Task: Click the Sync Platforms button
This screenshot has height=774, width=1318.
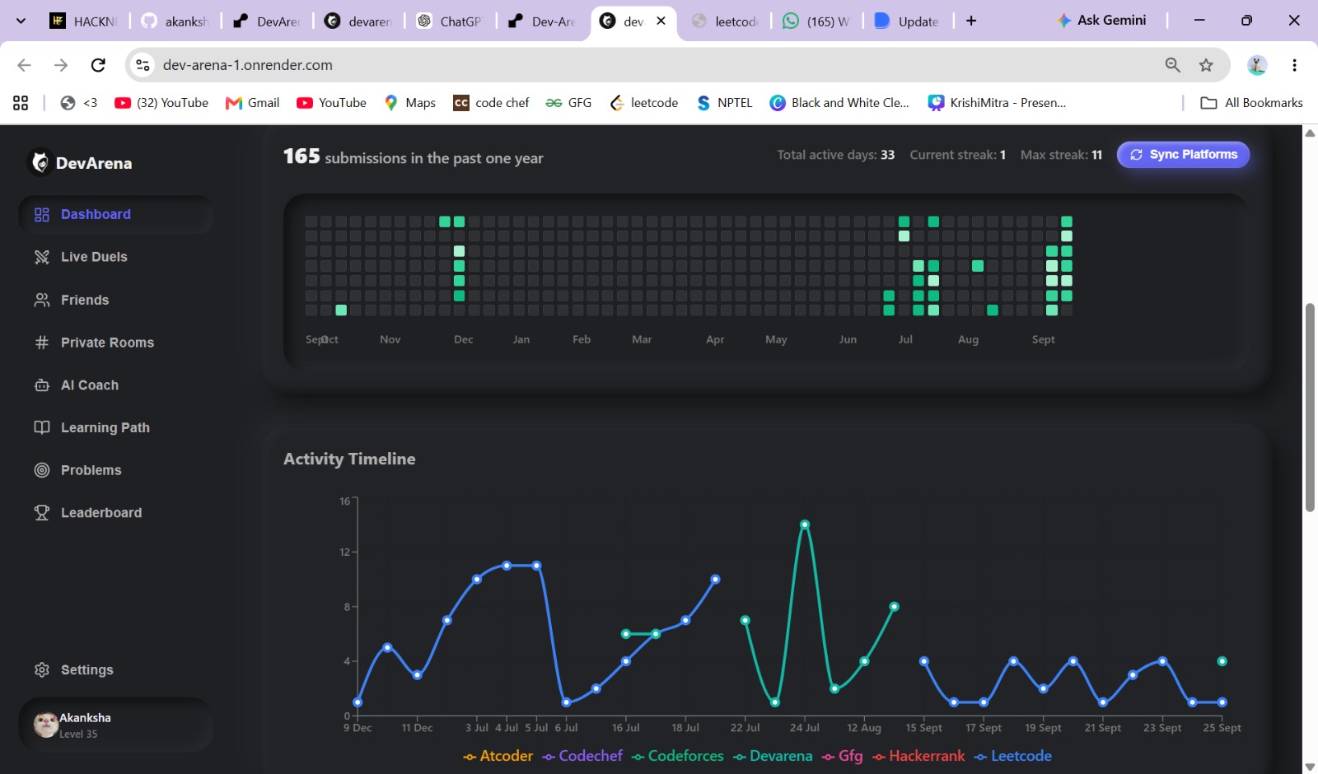Action: [1183, 155]
